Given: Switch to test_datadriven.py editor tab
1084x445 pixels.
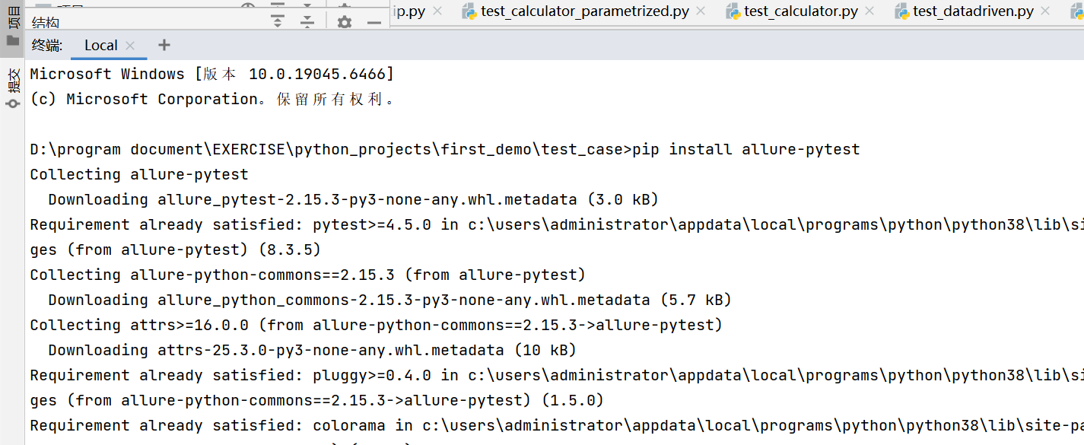Looking at the screenshot, I should tap(973, 11).
